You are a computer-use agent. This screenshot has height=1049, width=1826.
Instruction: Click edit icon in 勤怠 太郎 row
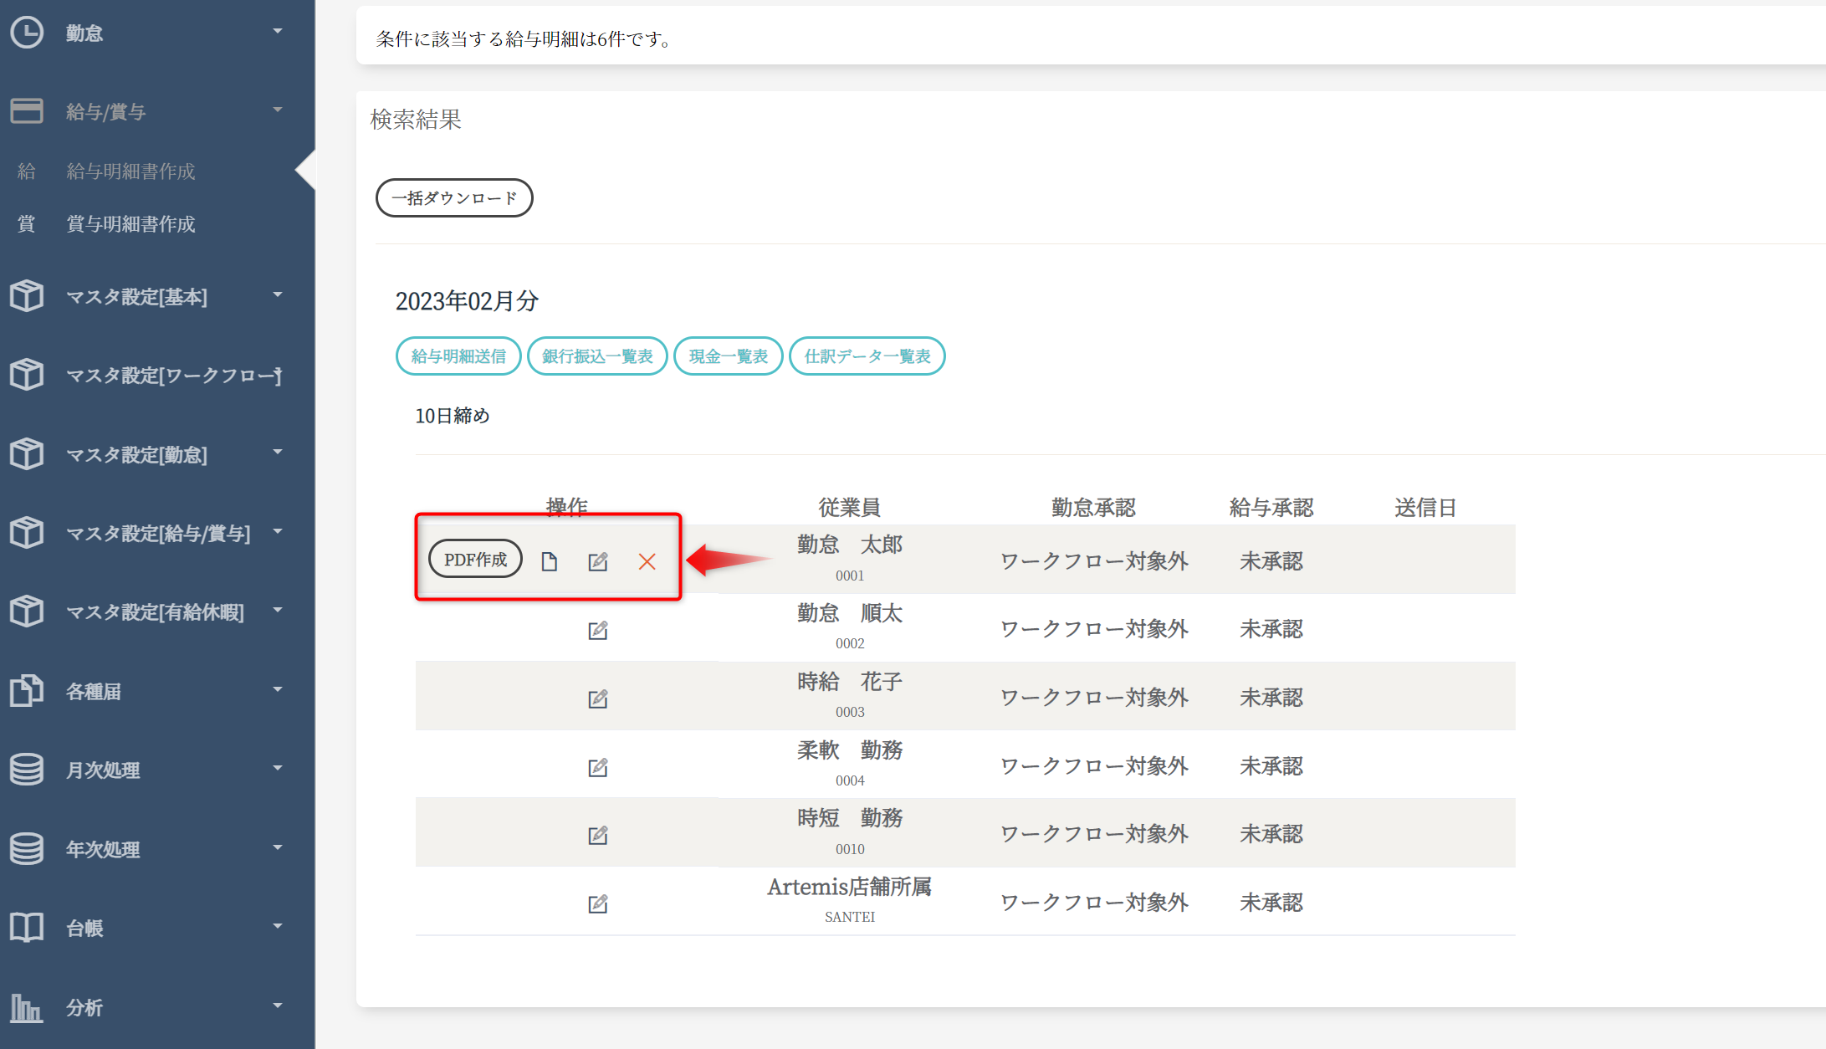click(x=597, y=561)
